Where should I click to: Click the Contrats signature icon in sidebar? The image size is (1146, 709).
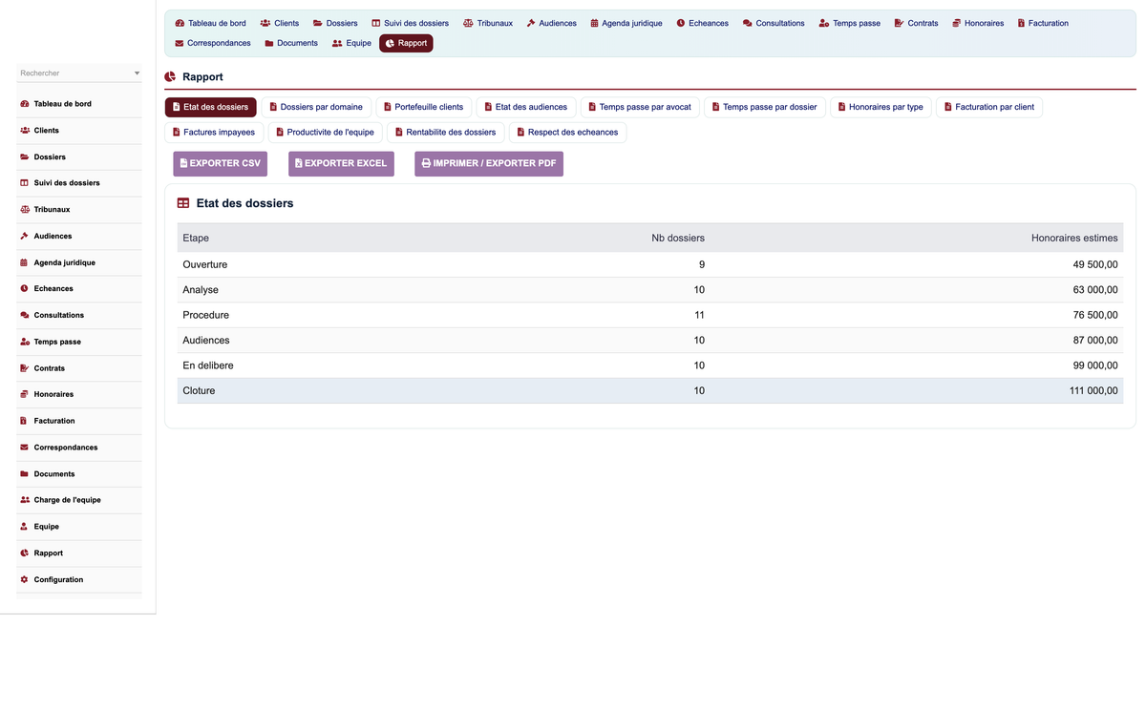tap(24, 368)
